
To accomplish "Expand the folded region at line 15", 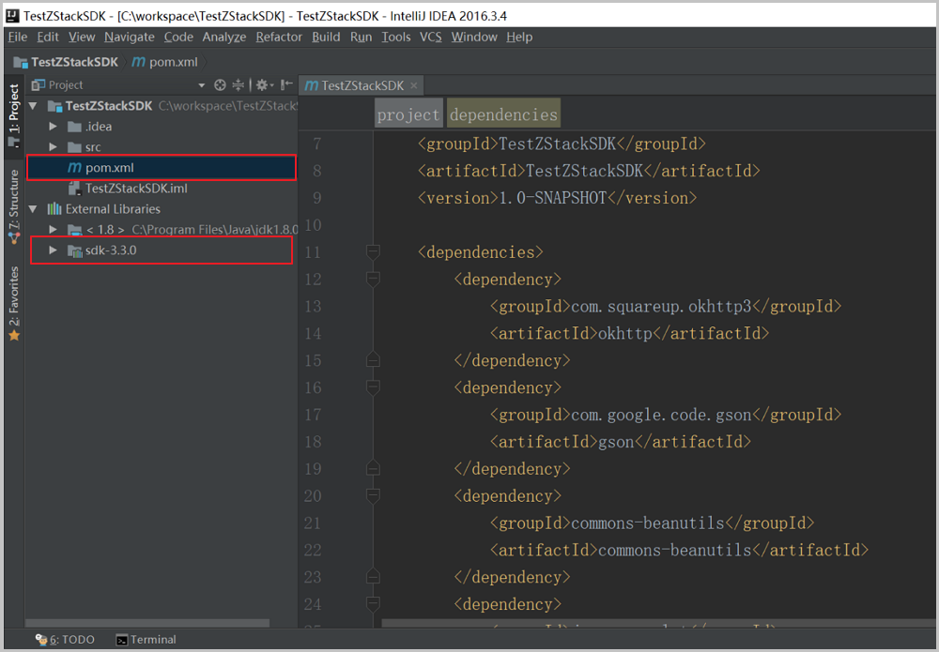I will pyautogui.click(x=373, y=360).
